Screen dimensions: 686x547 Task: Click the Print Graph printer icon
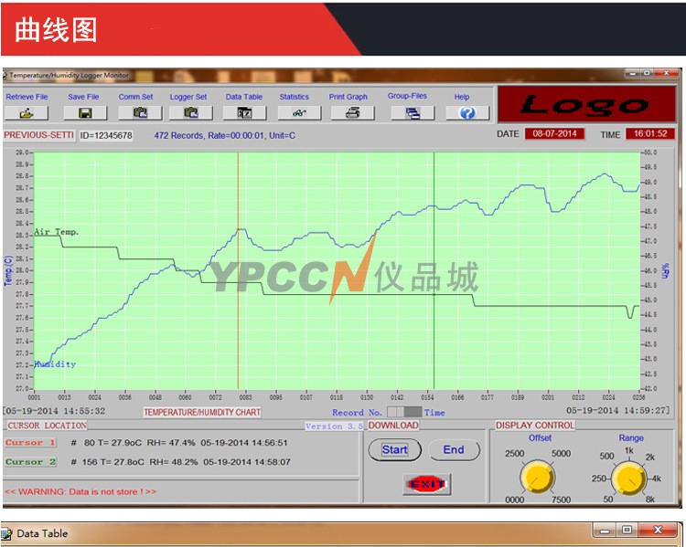coord(353,113)
